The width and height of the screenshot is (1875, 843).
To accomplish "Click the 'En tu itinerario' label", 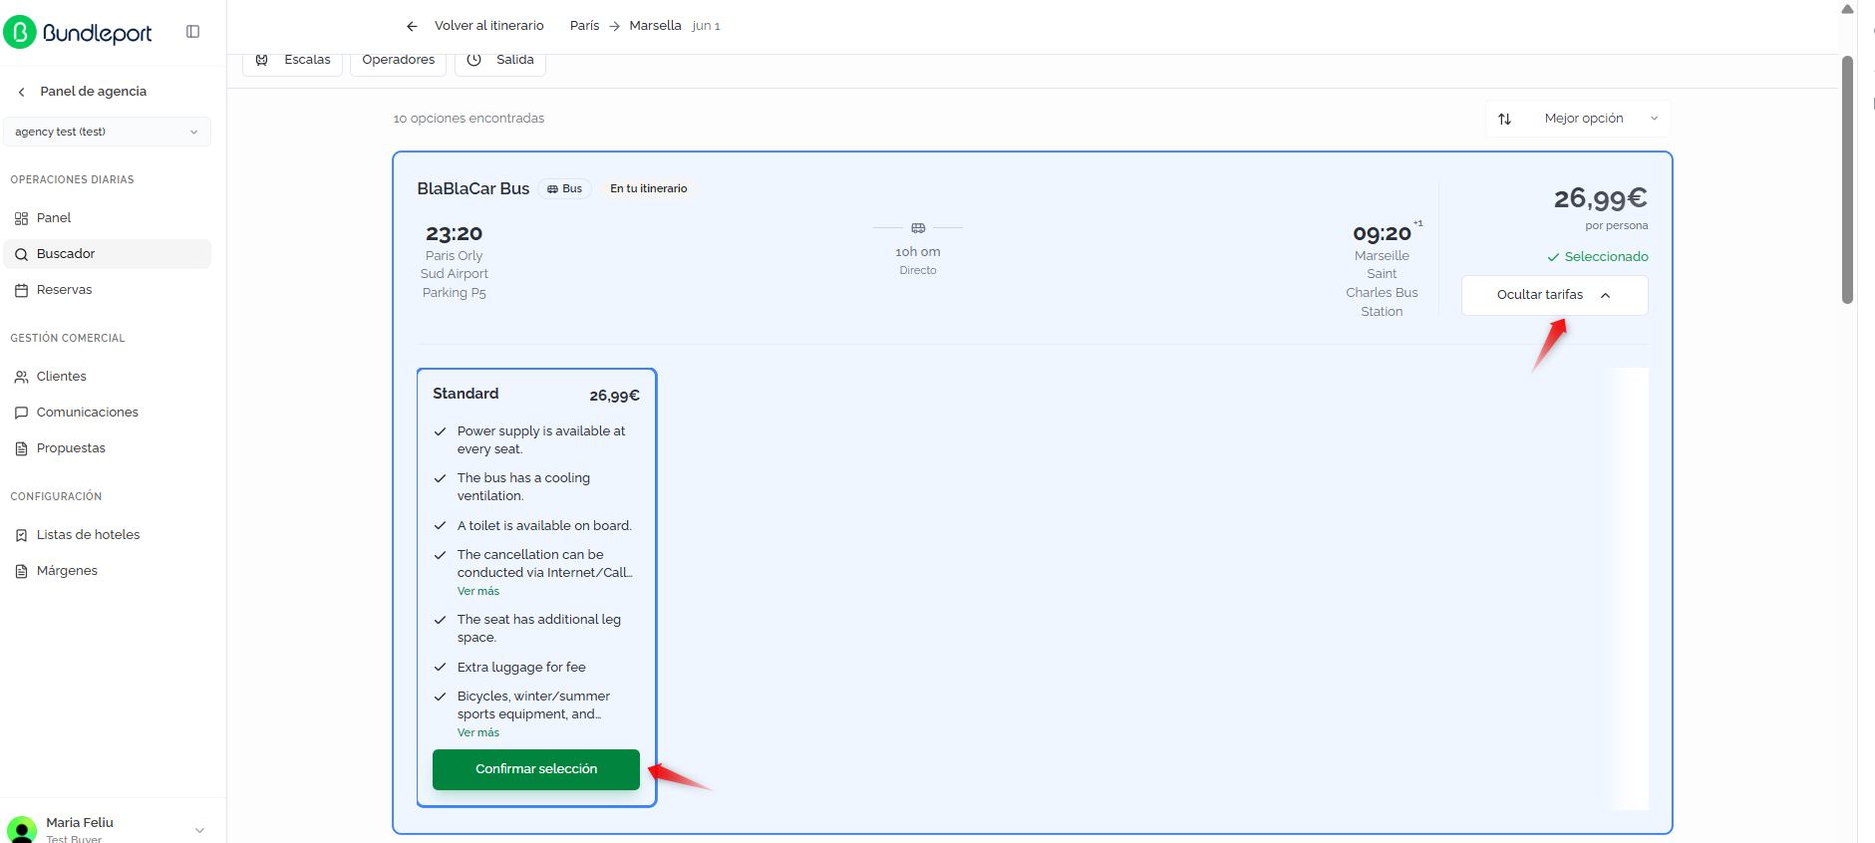I will [649, 188].
